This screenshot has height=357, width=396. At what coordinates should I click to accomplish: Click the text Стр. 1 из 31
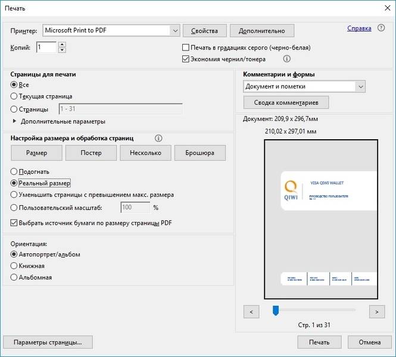pyautogui.click(x=314, y=325)
